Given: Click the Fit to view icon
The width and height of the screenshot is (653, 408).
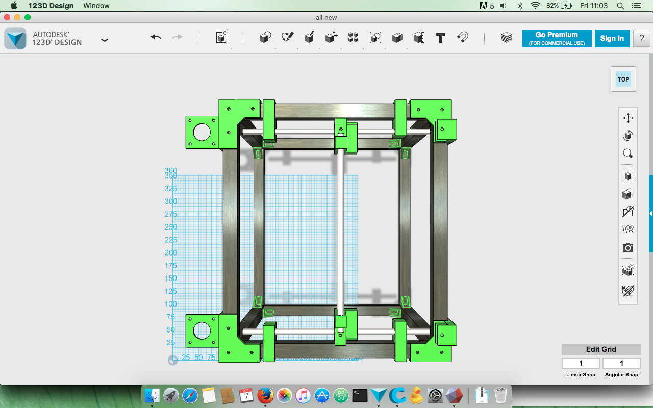Looking at the screenshot, I should tap(628, 176).
